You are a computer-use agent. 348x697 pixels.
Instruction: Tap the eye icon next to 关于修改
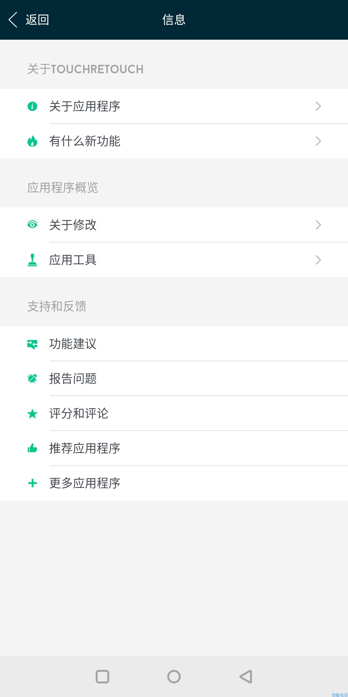click(32, 224)
